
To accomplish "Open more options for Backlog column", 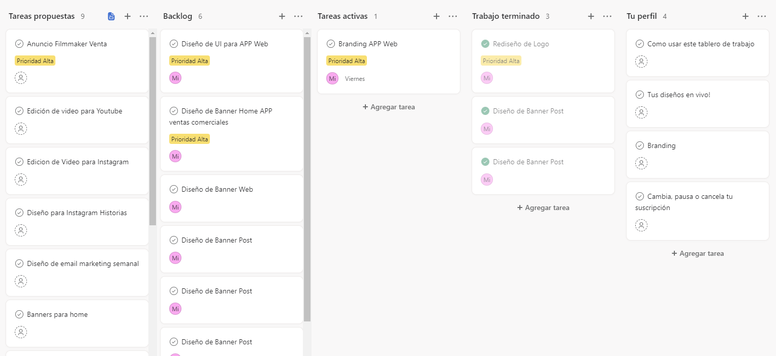I will tap(298, 16).
